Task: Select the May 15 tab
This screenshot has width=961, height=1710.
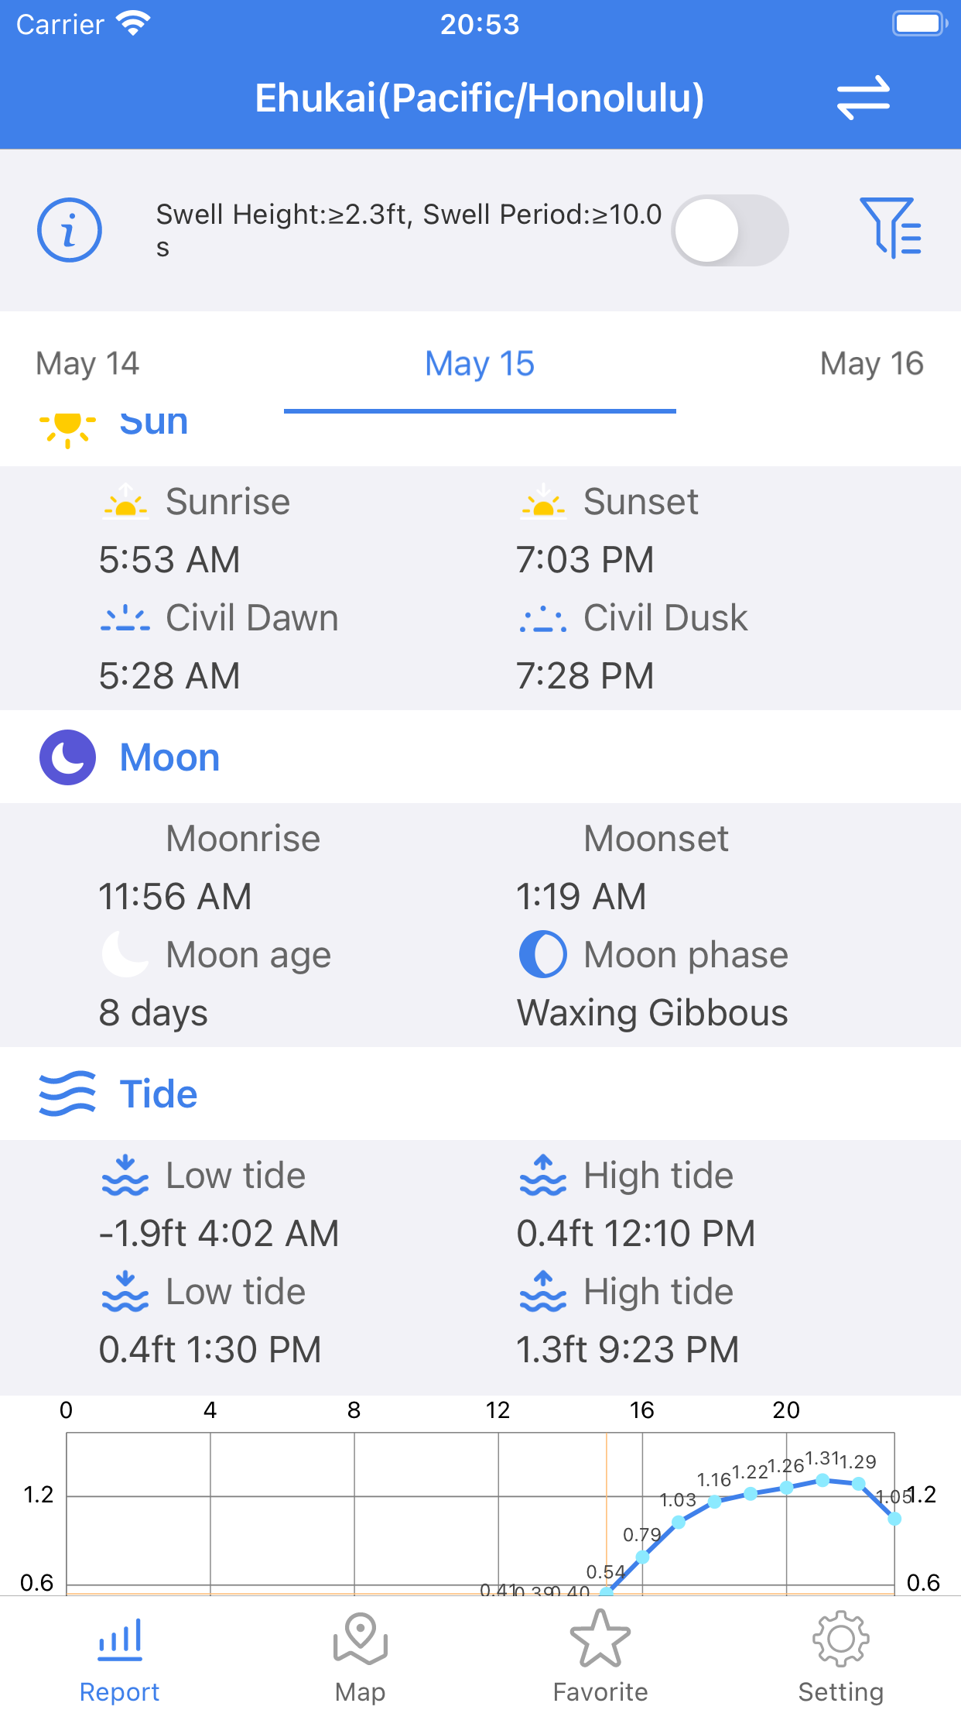Action: pos(480,363)
